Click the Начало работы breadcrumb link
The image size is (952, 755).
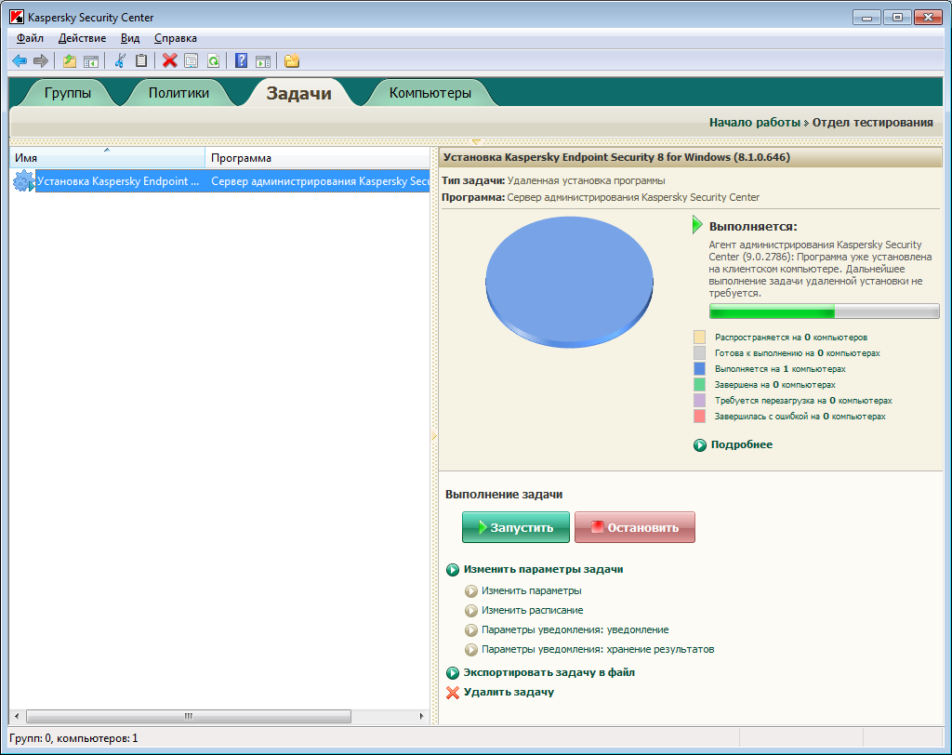[x=755, y=123]
